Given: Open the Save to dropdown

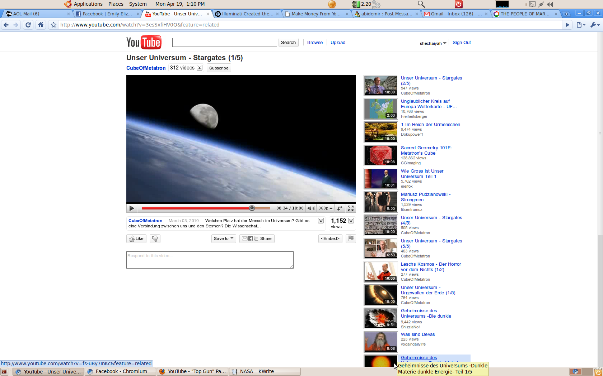Looking at the screenshot, I should pos(224,238).
